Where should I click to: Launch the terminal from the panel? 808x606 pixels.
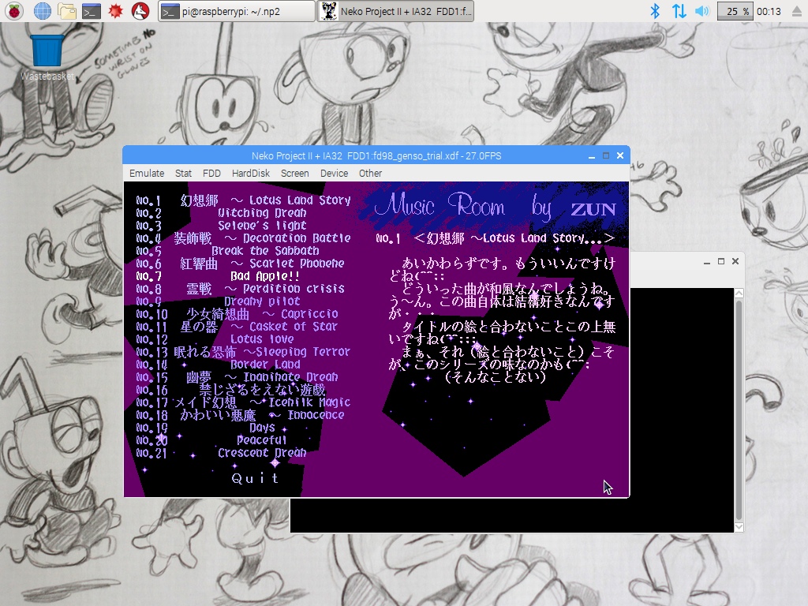point(92,11)
